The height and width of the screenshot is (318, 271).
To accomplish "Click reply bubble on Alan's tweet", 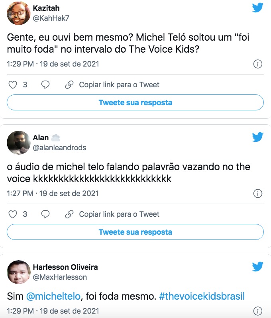I will [x=45, y=214].
